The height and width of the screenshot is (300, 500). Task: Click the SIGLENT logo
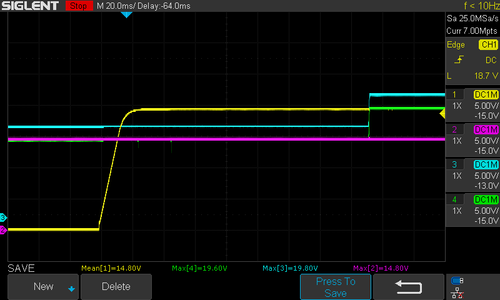[30, 6]
